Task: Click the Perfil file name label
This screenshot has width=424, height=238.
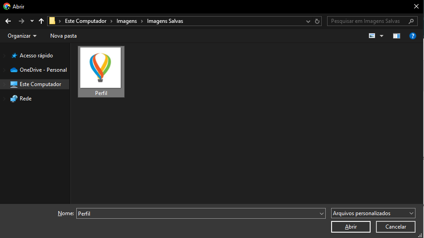Action: point(101,93)
